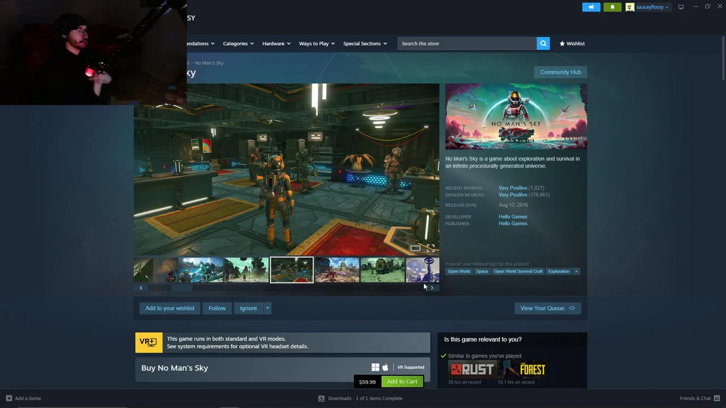Click the yellow VR badge icon

point(149,342)
